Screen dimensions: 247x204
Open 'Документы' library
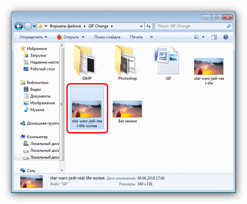(x=40, y=96)
